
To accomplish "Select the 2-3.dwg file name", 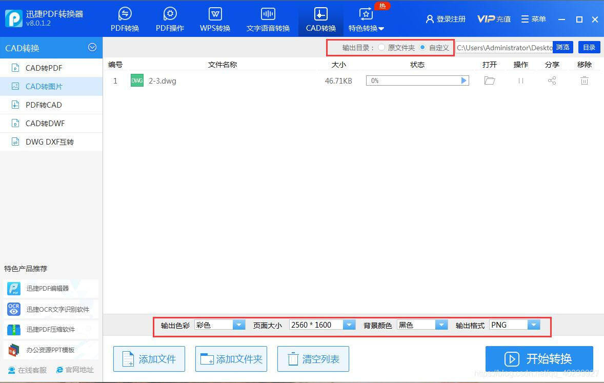I will pos(162,81).
